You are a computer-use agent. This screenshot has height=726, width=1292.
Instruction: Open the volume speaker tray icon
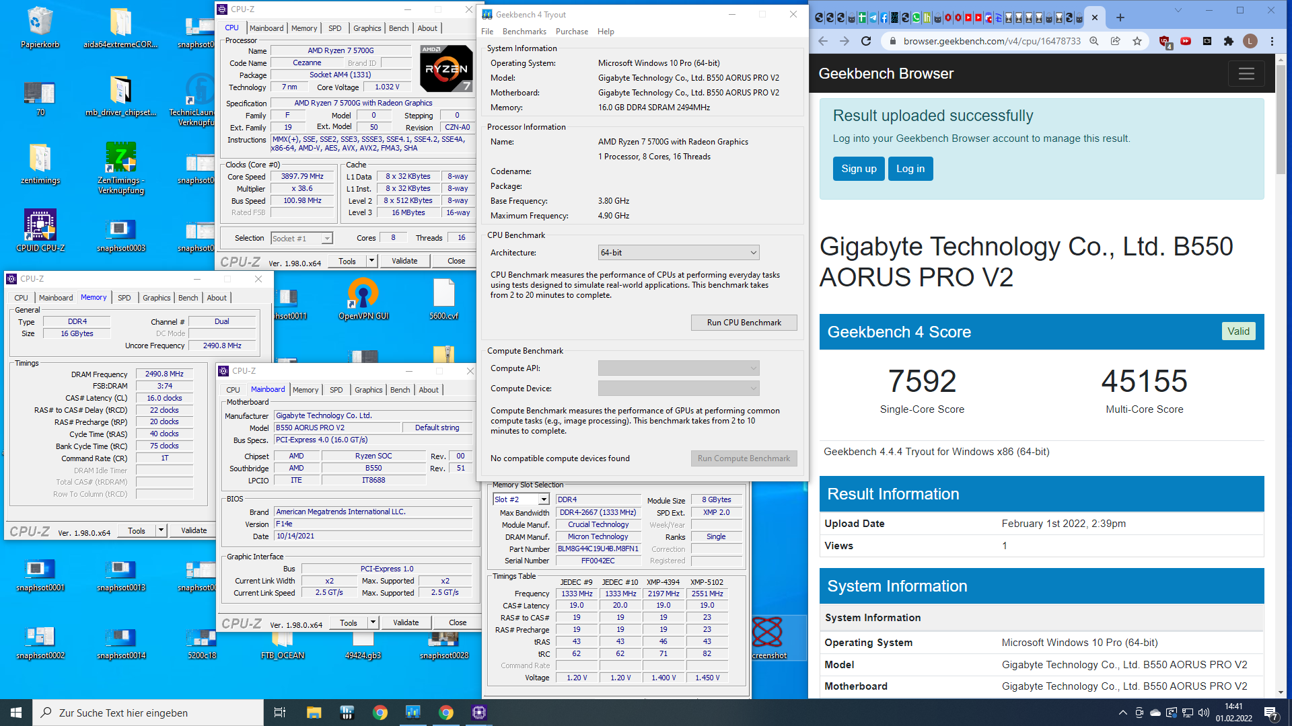pyautogui.click(x=1204, y=713)
